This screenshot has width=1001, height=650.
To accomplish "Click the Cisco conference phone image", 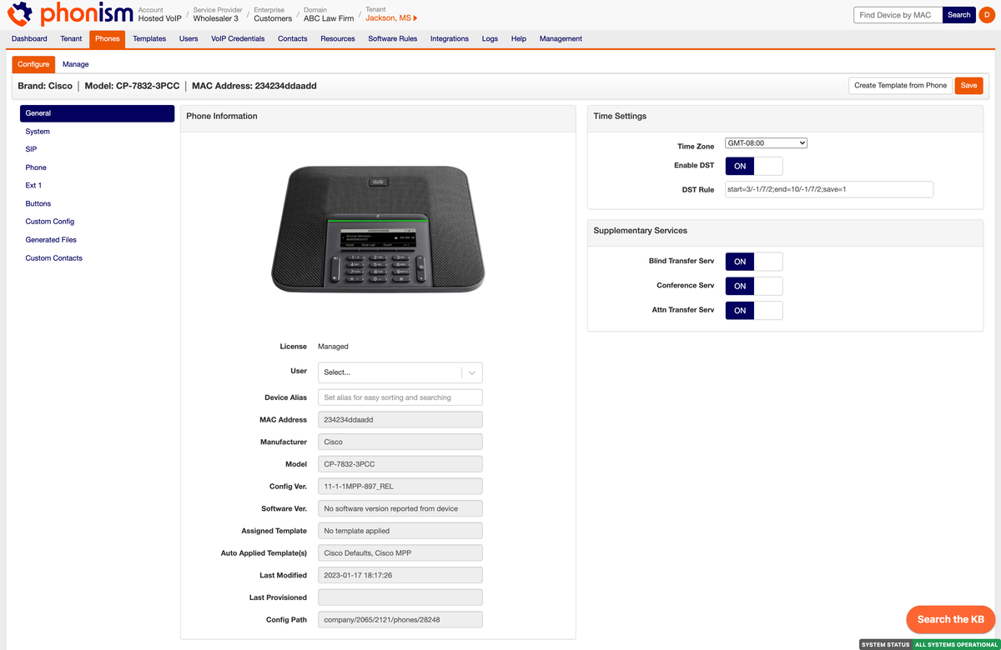I will point(378,227).
